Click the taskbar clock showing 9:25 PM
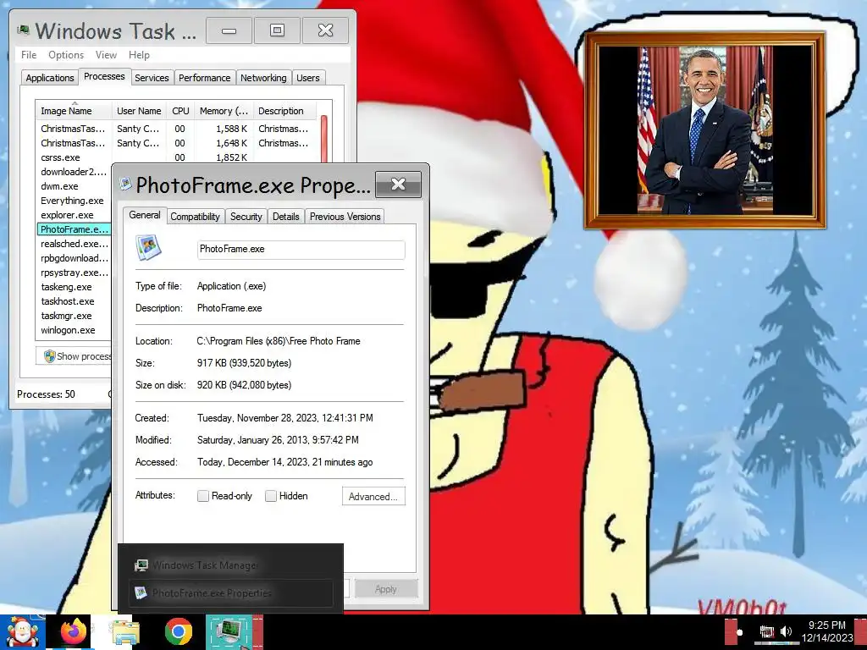Screen dimensions: 867x650 point(826,631)
